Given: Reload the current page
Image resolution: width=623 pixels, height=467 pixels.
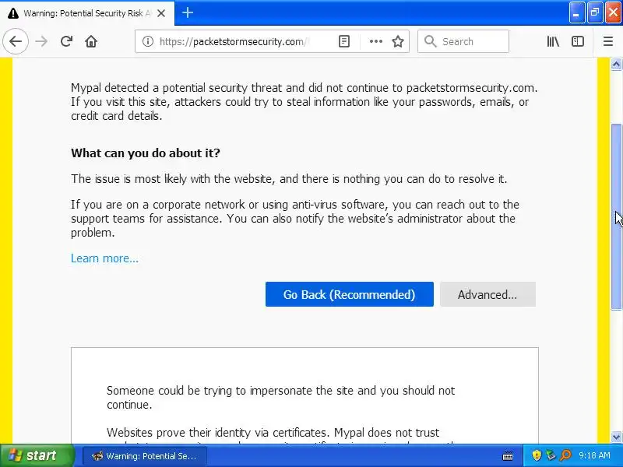Looking at the screenshot, I should (x=66, y=41).
